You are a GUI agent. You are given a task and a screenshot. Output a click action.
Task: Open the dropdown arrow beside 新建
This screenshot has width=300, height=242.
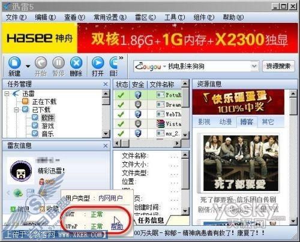(x=28, y=66)
